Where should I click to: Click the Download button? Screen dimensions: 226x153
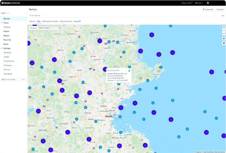point(208,9)
